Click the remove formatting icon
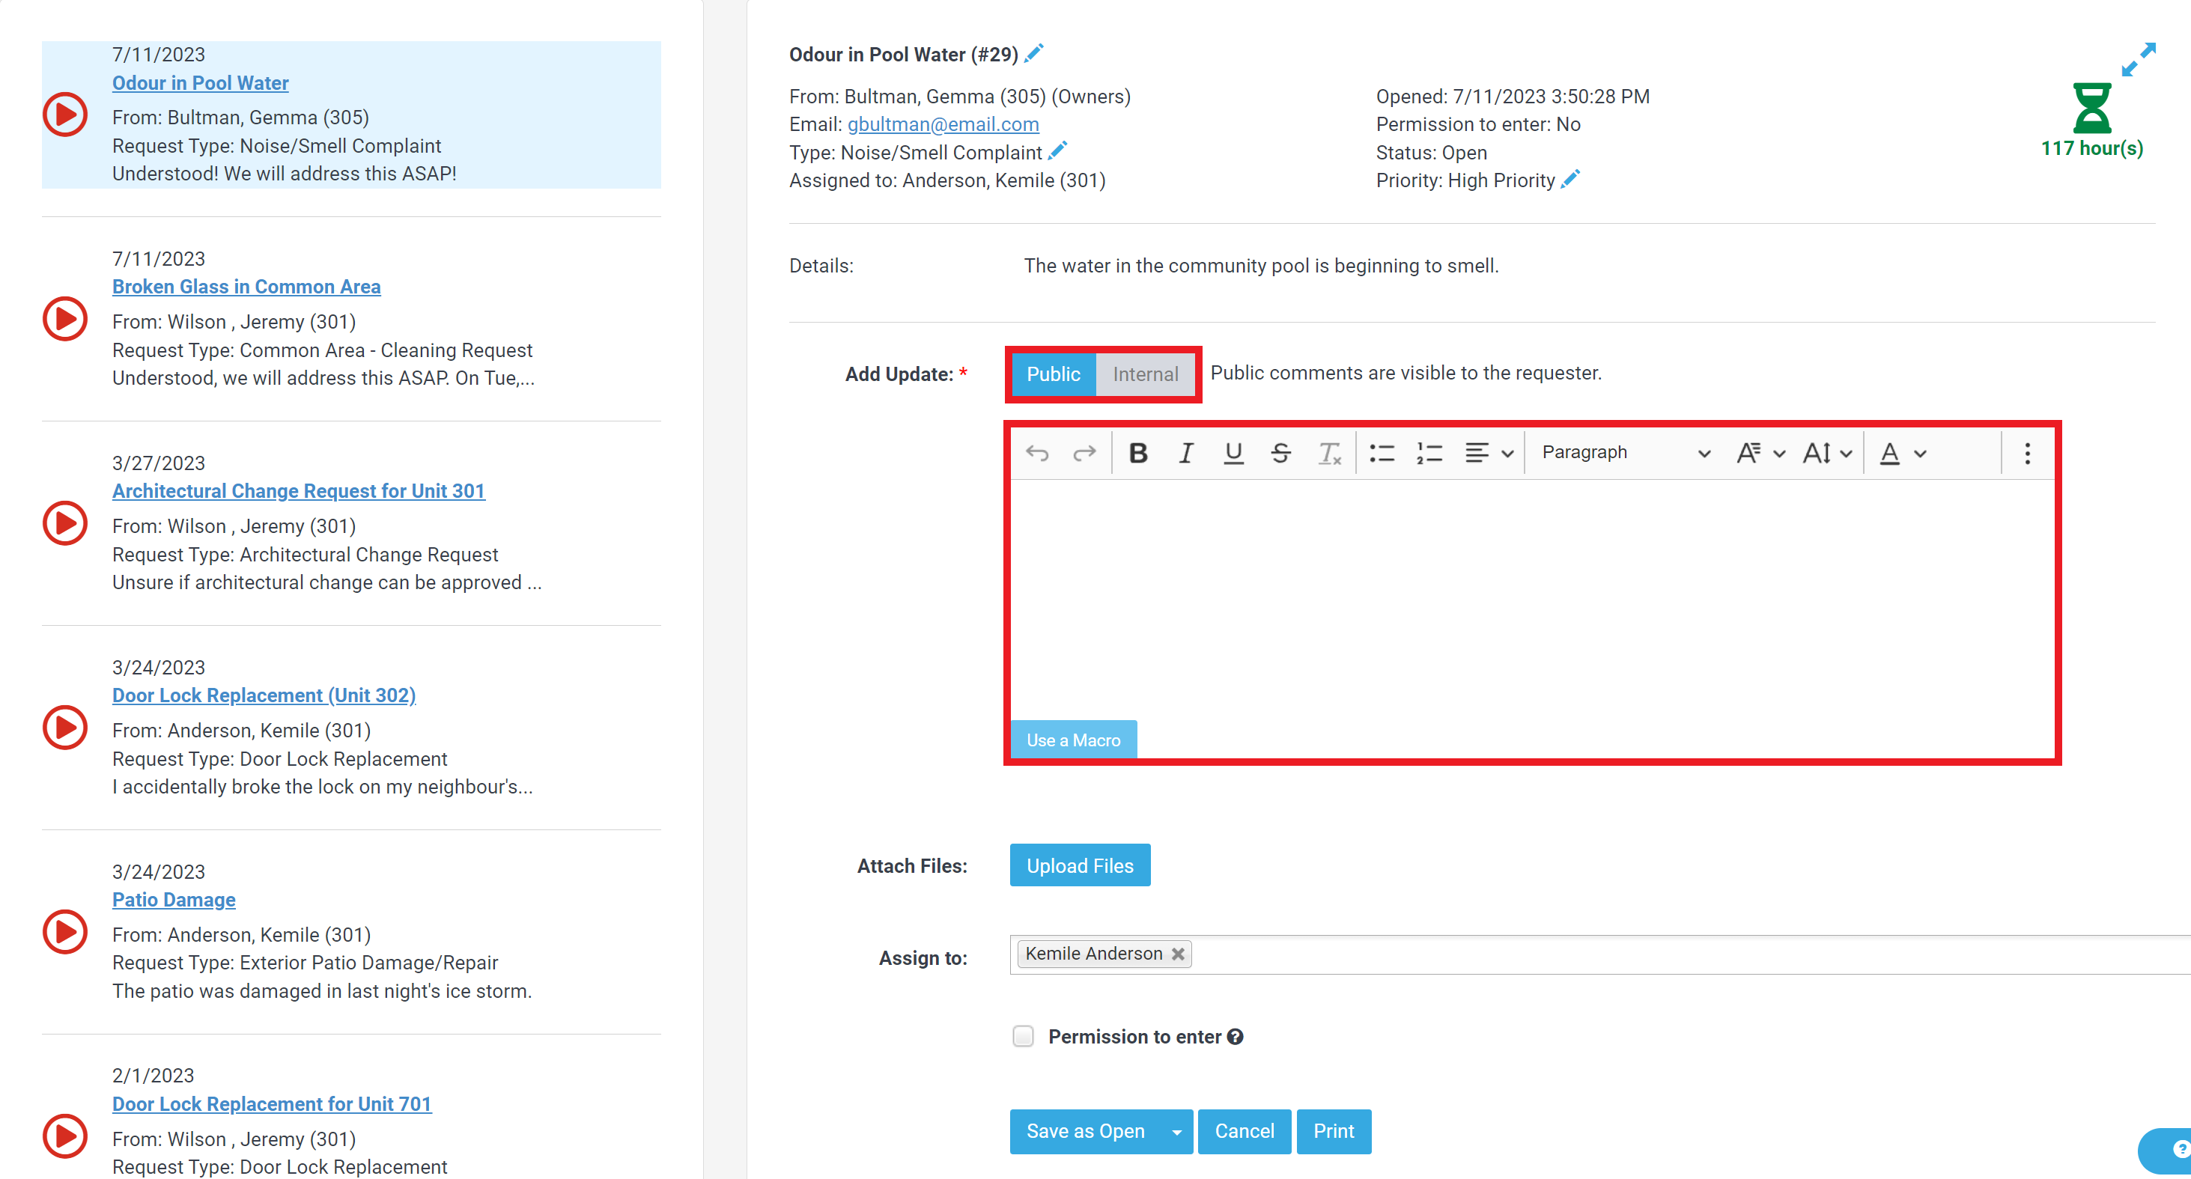This screenshot has height=1179, width=2191. pos(1329,452)
